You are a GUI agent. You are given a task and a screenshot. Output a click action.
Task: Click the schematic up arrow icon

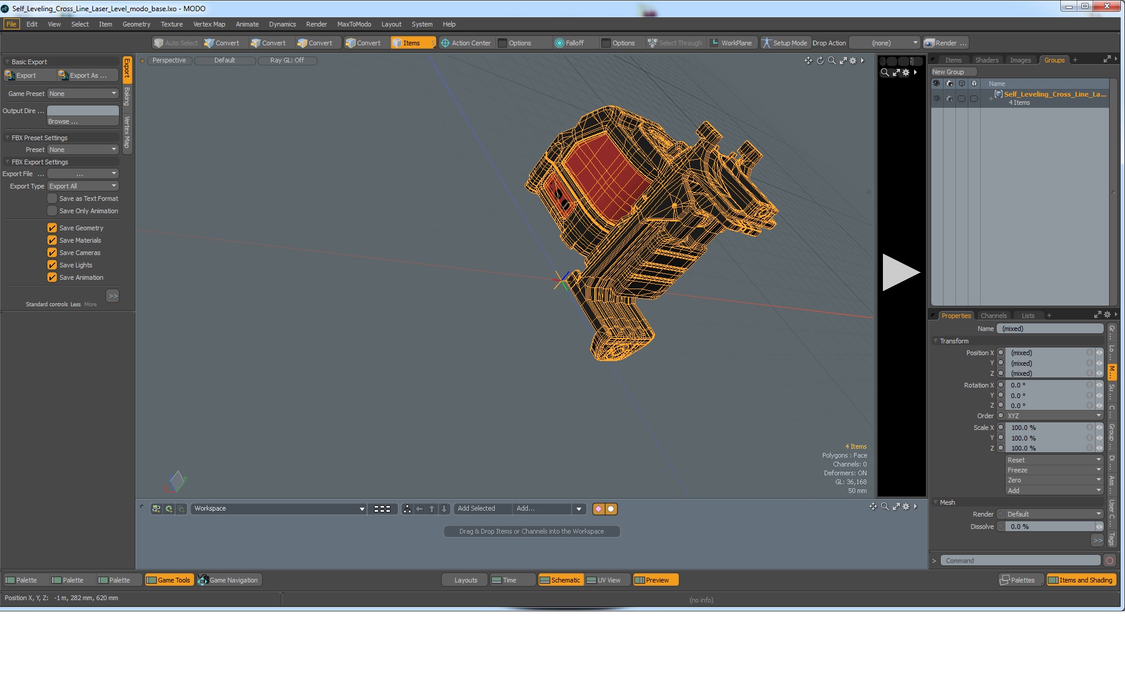pos(432,509)
